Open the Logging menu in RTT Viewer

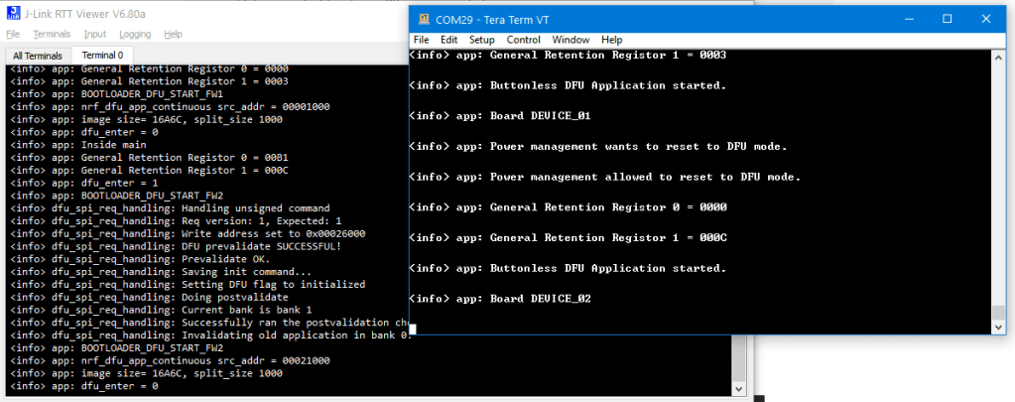click(135, 34)
